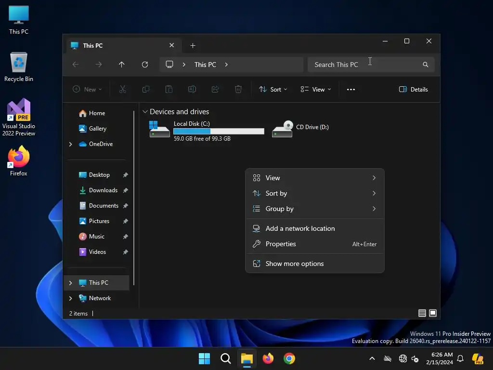493x370 pixels.
Task: Open Sort by submenu in context menu
Action: click(x=315, y=193)
